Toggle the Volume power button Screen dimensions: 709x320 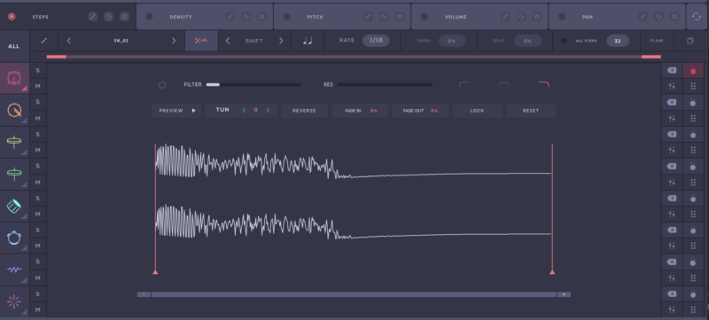click(537, 17)
